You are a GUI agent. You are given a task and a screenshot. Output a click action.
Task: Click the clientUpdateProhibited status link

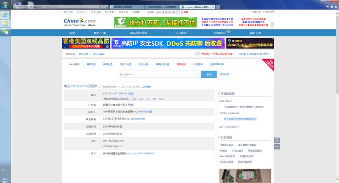pos(140,153)
